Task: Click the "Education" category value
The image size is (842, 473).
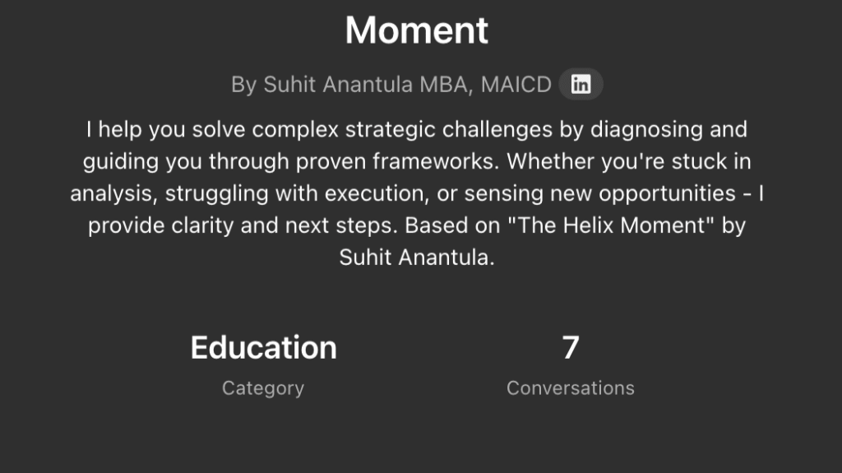Action: (x=263, y=348)
